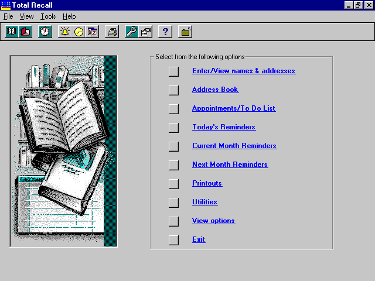Open the Tools menu

click(48, 16)
